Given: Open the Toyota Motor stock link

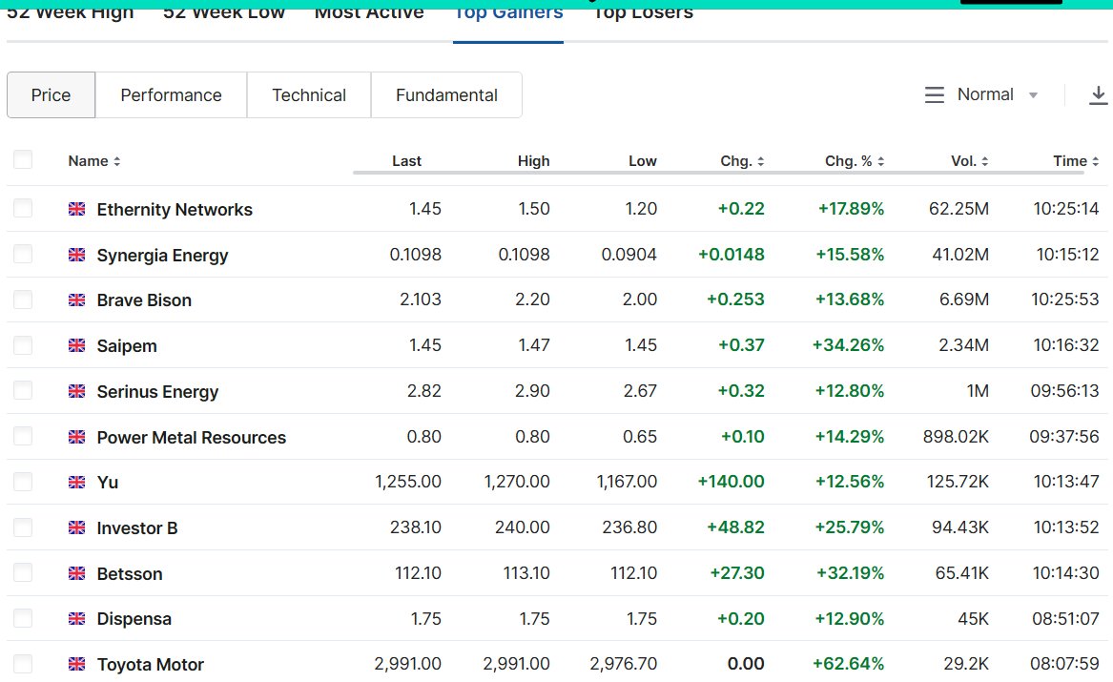Looking at the screenshot, I should pyautogui.click(x=151, y=664).
